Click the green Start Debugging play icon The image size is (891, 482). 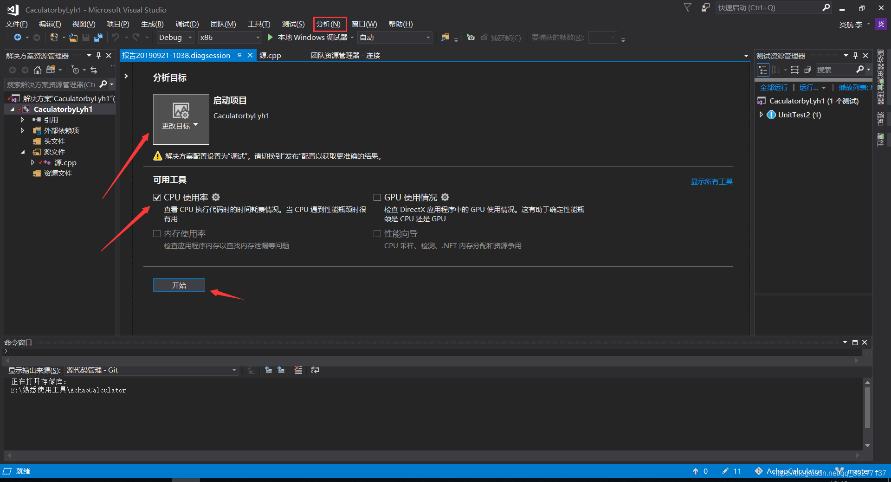tap(271, 37)
